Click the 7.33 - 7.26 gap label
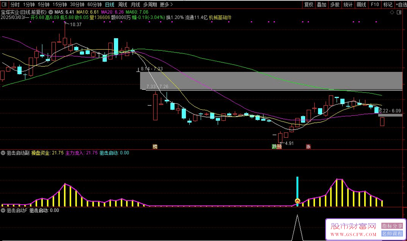This screenshot has width=407, height=241. click(157, 87)
